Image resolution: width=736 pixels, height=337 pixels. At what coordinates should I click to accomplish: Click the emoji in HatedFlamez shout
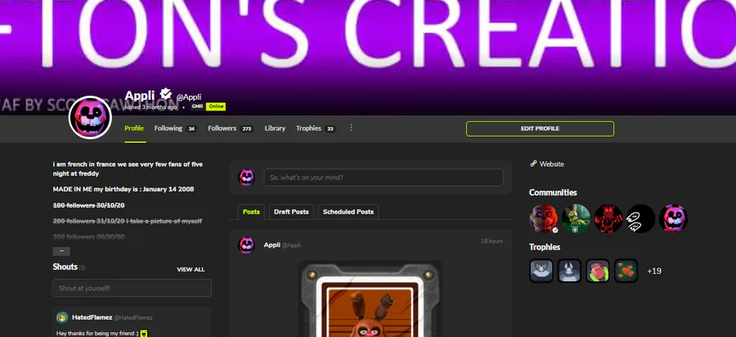(144, 333)
